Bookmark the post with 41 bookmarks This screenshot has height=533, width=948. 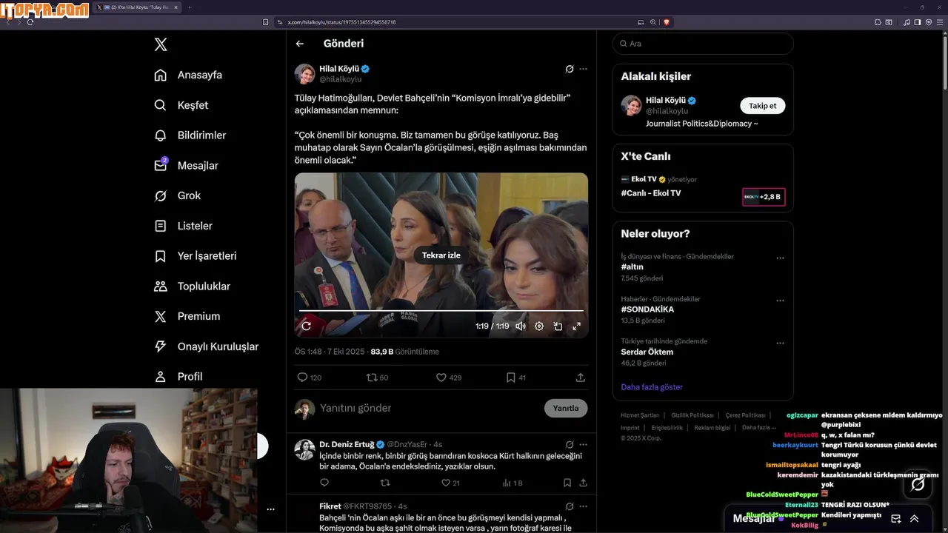pyautogui.click(x=515, y=378)
